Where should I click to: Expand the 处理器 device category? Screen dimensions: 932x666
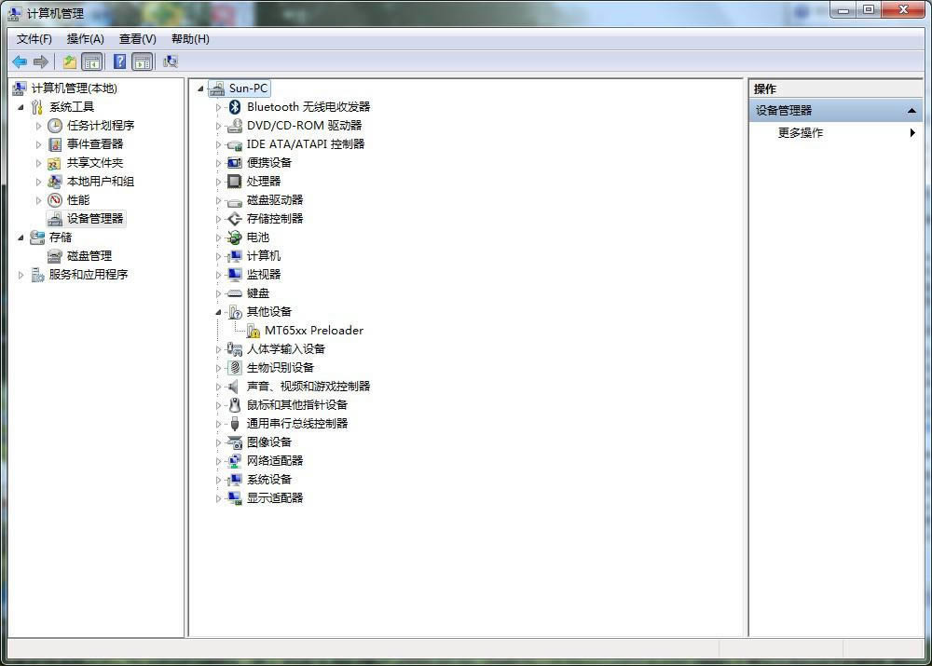click(x=217, y=181)
